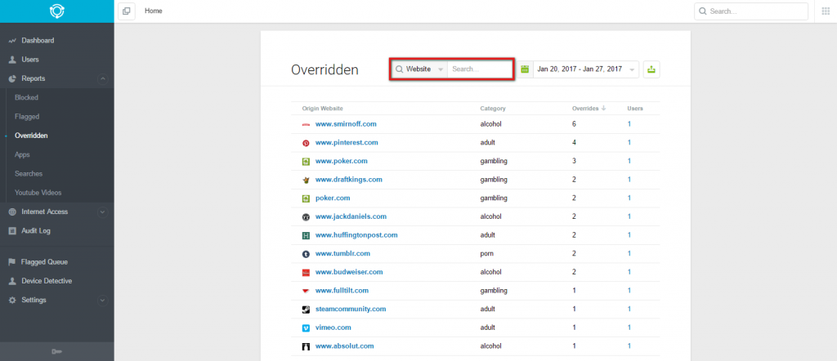Screen dimensions: 837x361
Task: Click the Users person icon
Action: [11, 60]
